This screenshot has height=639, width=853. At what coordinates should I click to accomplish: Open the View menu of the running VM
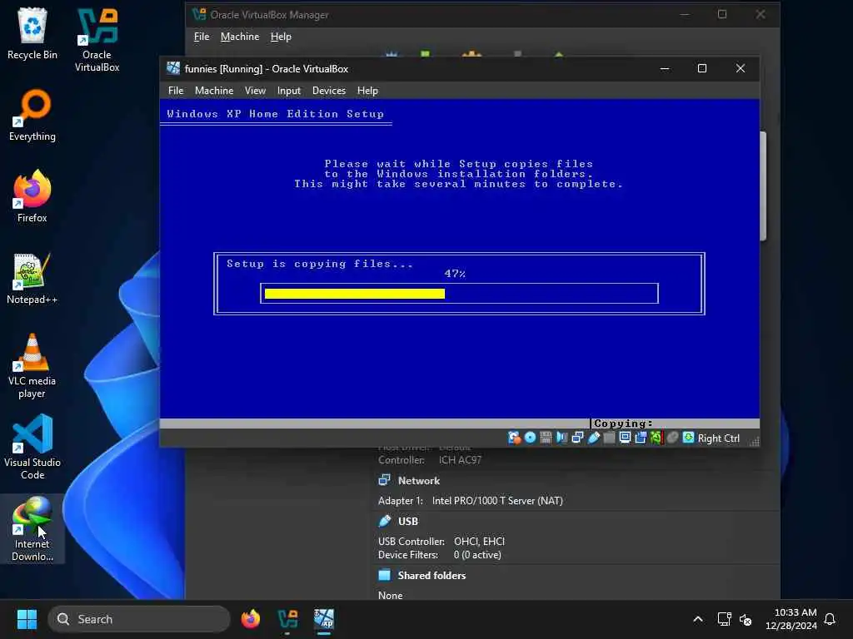[x=255, y=91]
